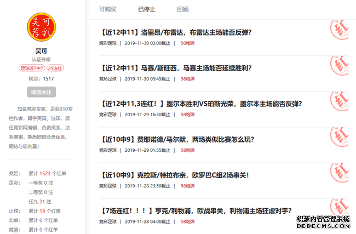Click 竞足 累计 1523 个红单 stat

[37, 174]
